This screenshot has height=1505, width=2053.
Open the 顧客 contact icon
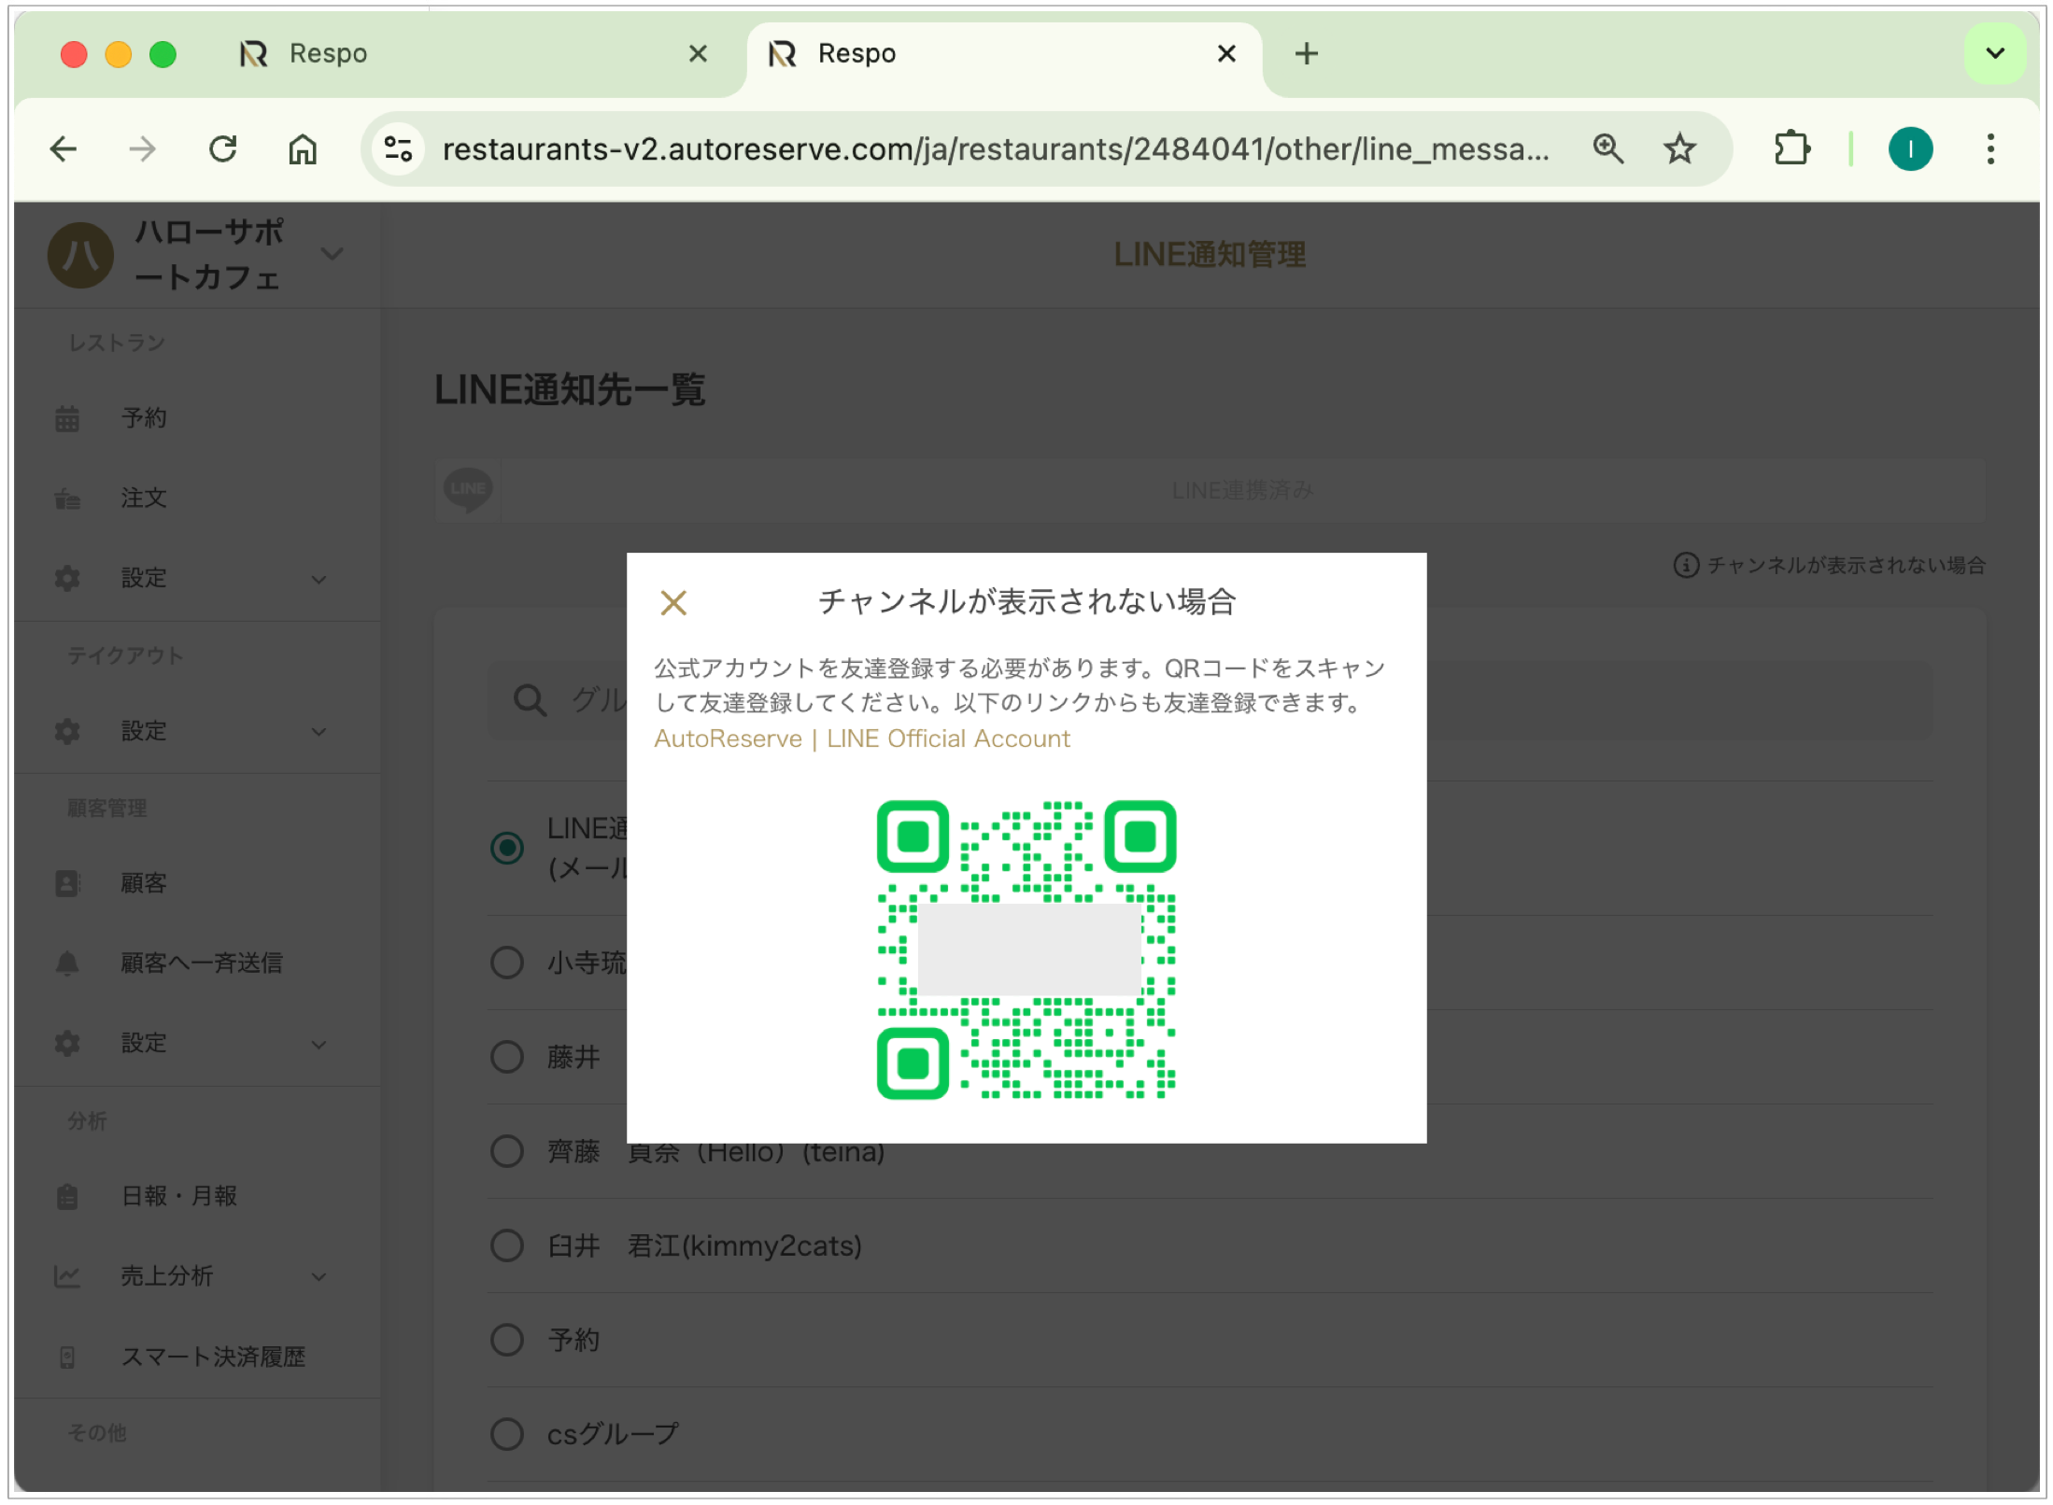coord(67,883)
